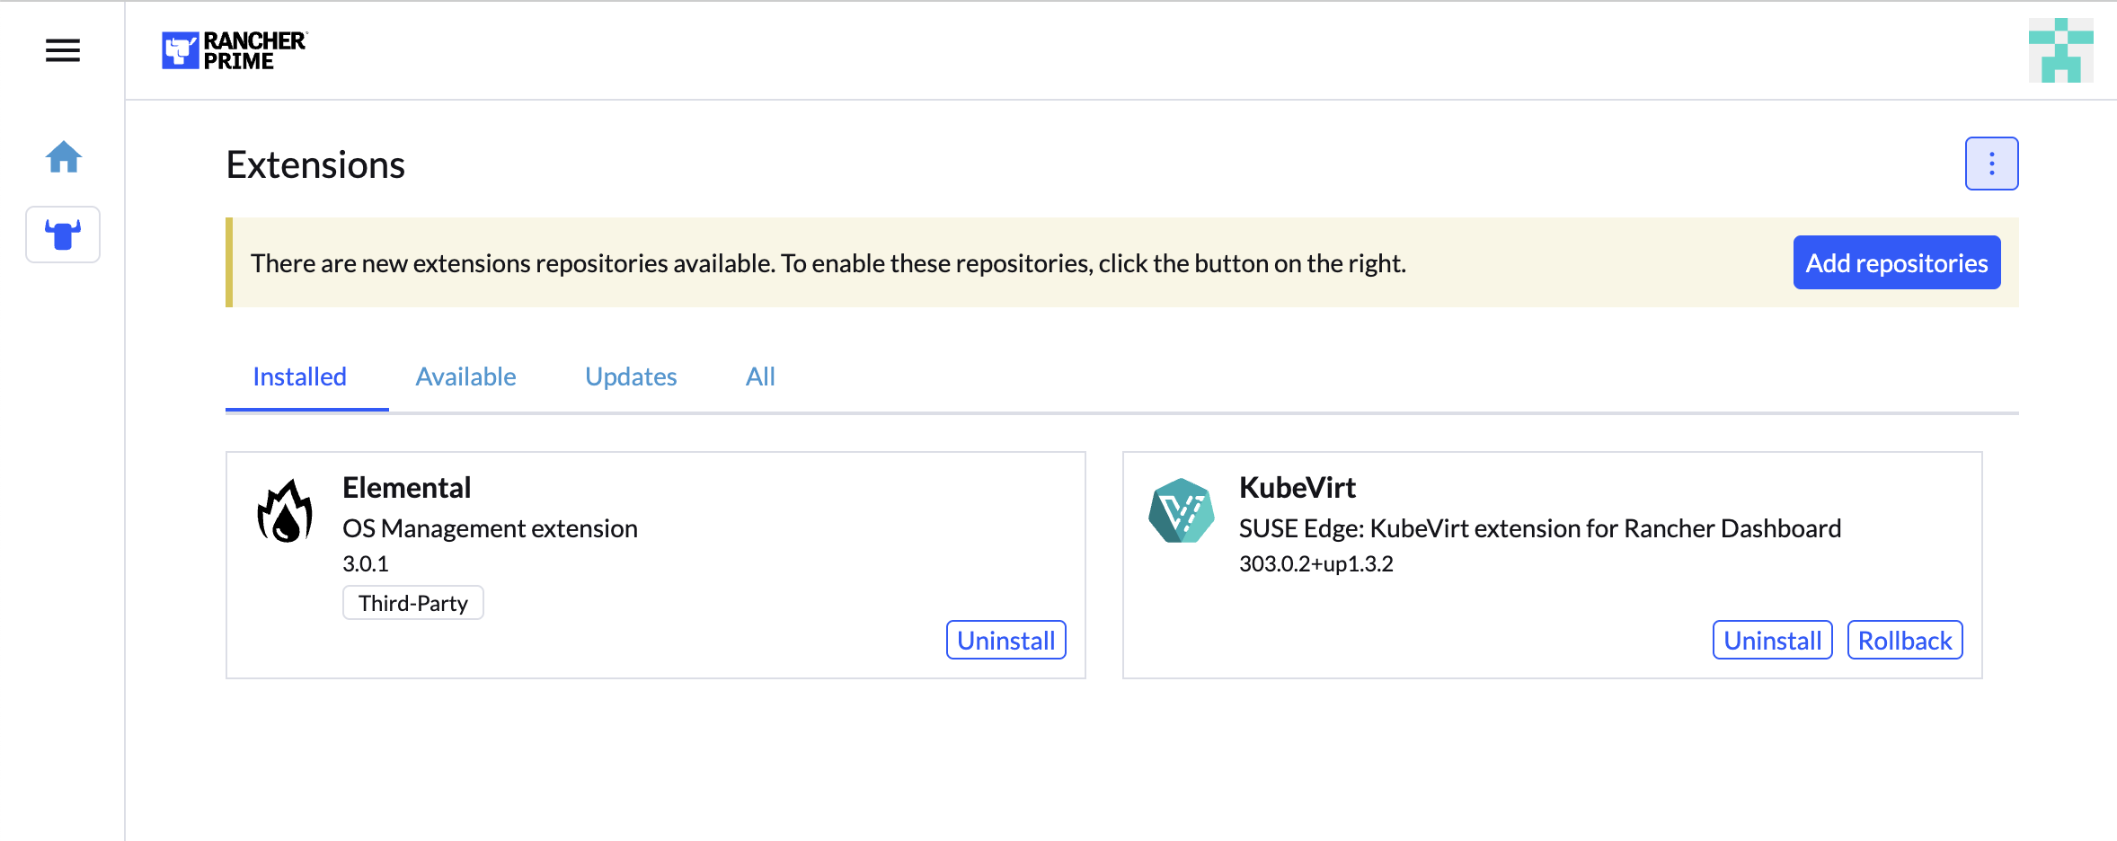2117x841 pixels.
Task: Uninstall the KubeVirt extension
Action: 1772,641
